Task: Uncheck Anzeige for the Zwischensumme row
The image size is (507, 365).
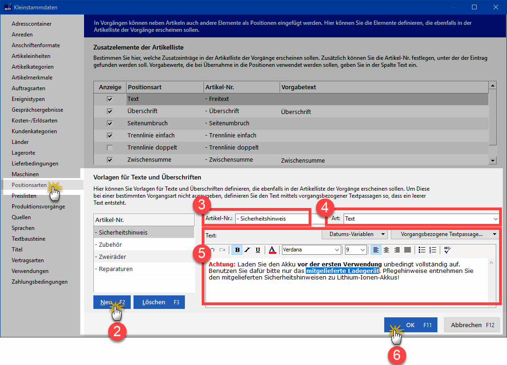Action: pyautogui.click(x=110, y=159)
